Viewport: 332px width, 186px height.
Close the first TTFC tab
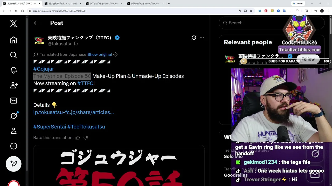pyautogui.click(x=39, y=4)
